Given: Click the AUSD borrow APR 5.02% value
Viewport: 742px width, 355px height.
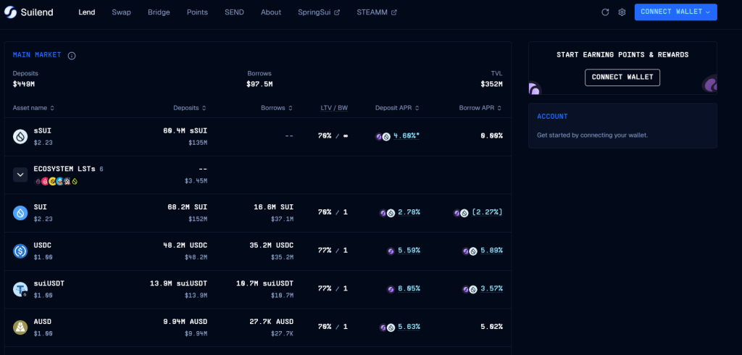Looking at the screenshot, I should coord(492,327).
